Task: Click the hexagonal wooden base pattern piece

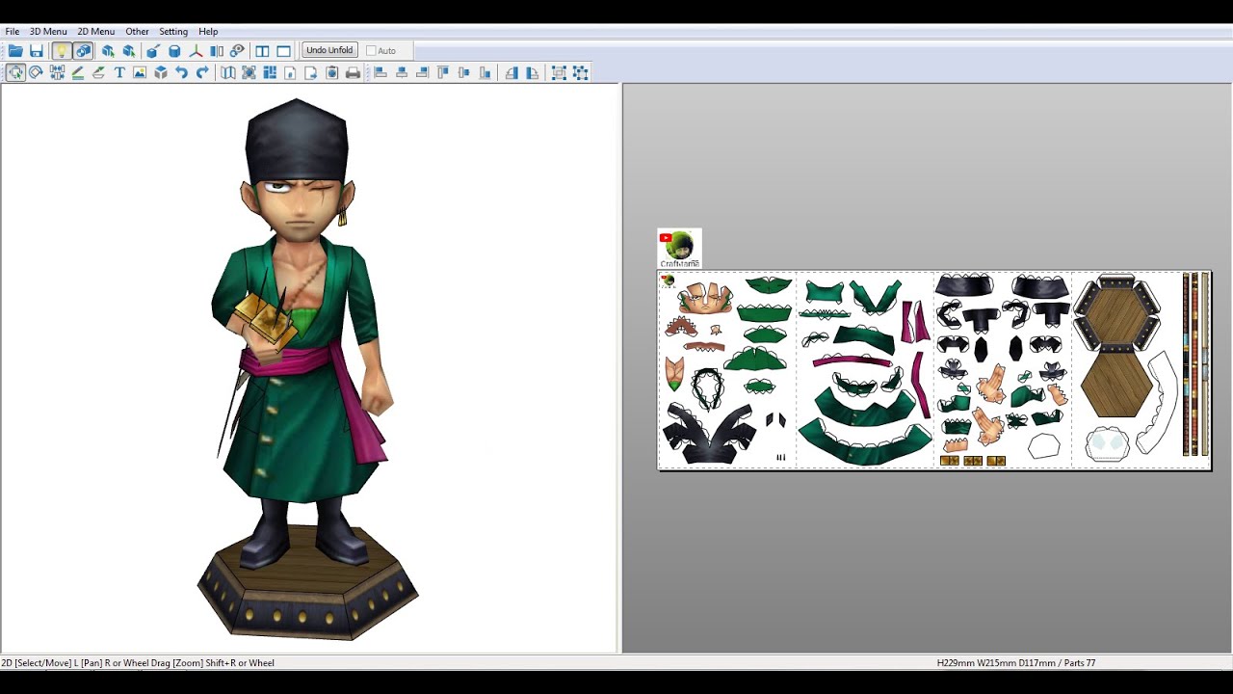Action: 1116,313
